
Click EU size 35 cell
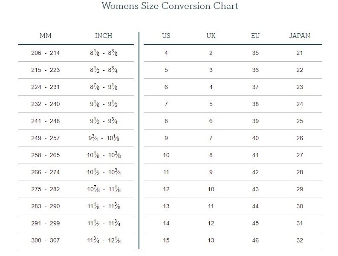pyautogui.click(x=255, y=53)
